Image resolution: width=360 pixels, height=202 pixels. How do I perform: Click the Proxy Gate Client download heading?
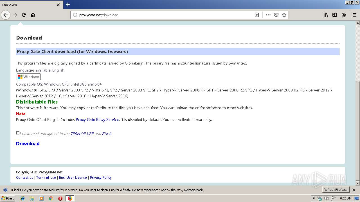click(x=72, y=52)
